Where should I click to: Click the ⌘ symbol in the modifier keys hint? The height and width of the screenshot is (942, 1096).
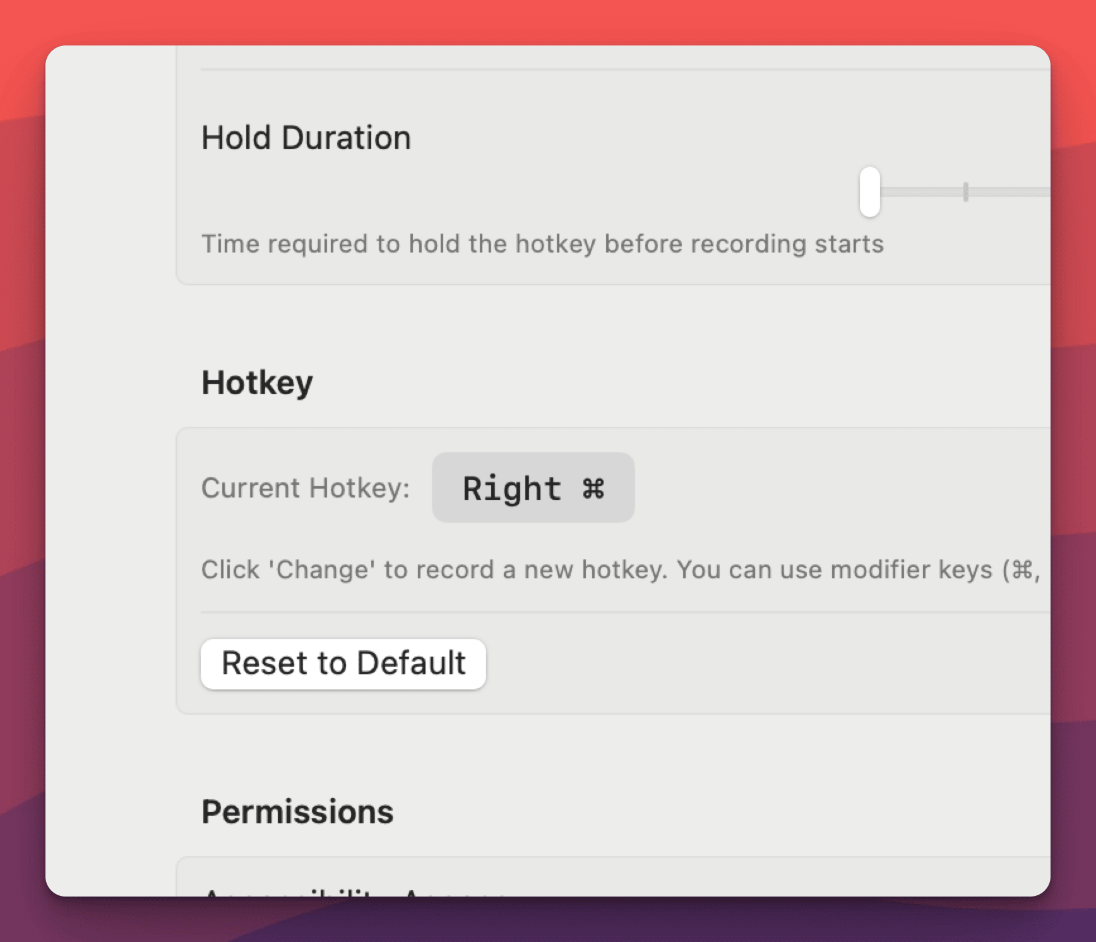[1022, 569]
